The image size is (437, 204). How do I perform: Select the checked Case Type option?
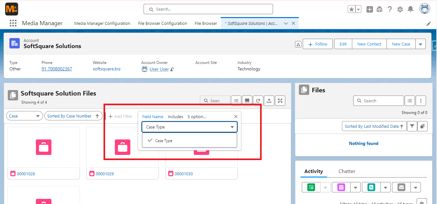pyautogui.click(x=190, y=140)
